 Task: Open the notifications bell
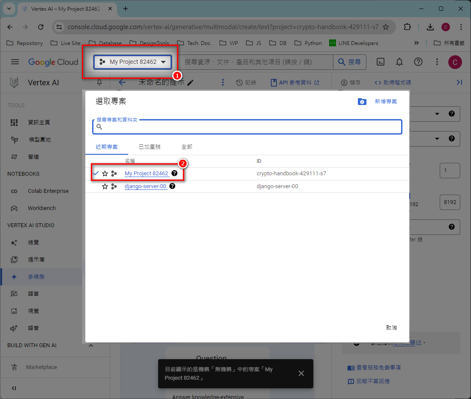point(399,62)
